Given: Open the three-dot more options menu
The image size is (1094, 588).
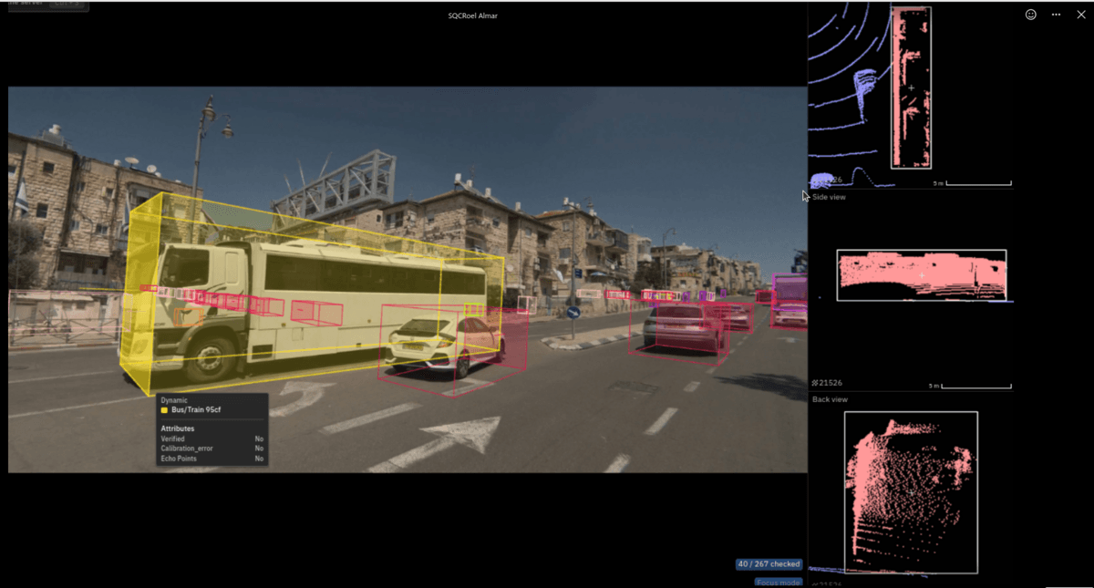Looking at the screenshot, I should point(1056,15).
